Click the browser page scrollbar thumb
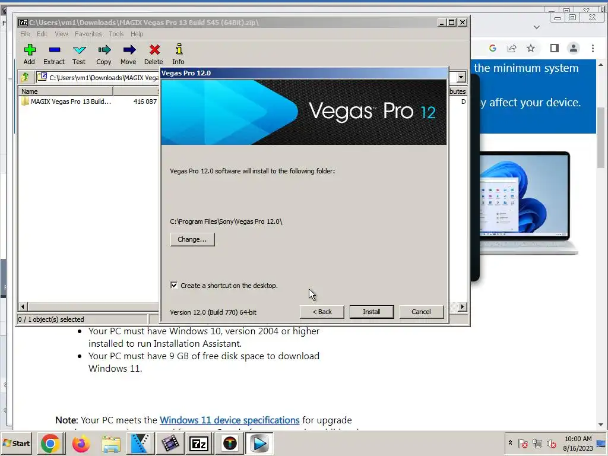Image resolution: width=608 pixels, height=456 pixels. coord(601,137)
